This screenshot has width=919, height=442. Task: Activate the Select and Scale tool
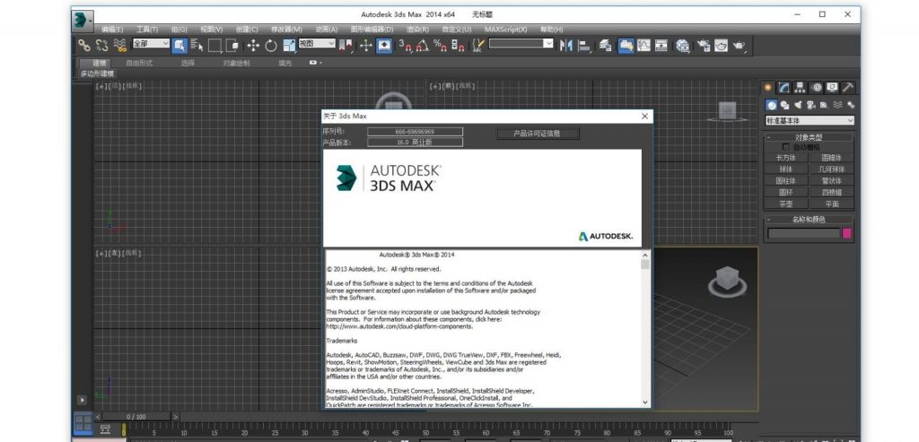coord(290,45)
